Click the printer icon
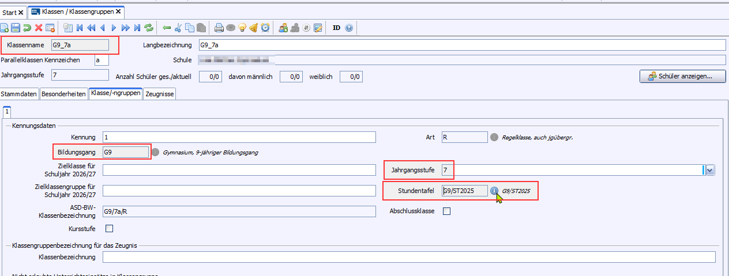This screenshot has height=276, width=729. coord(219,28)
